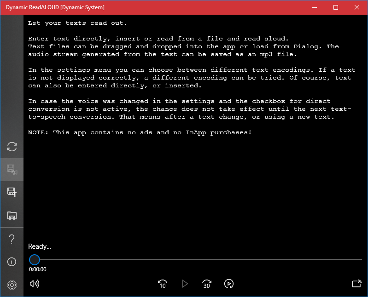Open the help question mark icon
The image size is (368, 297).
point(12,239)
